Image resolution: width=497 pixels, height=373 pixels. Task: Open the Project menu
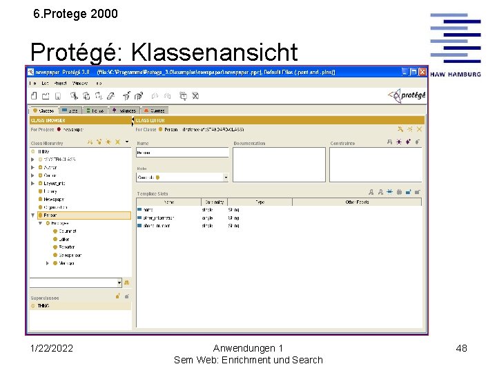click(60, 83)
